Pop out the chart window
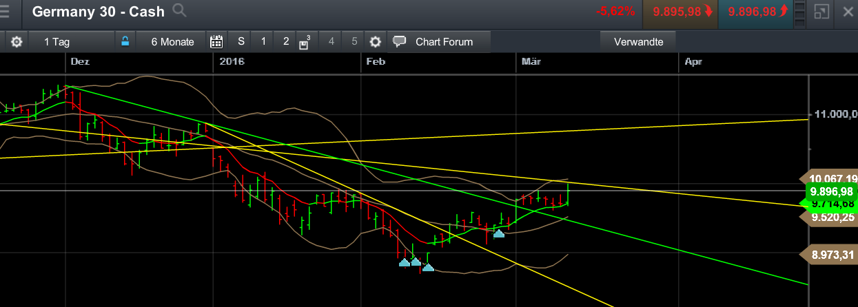Image resolution: width=858 pixels, height=307 pixels. 821,12
